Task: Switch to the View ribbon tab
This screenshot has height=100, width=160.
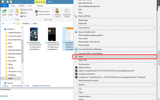Action: click(30, 6)
